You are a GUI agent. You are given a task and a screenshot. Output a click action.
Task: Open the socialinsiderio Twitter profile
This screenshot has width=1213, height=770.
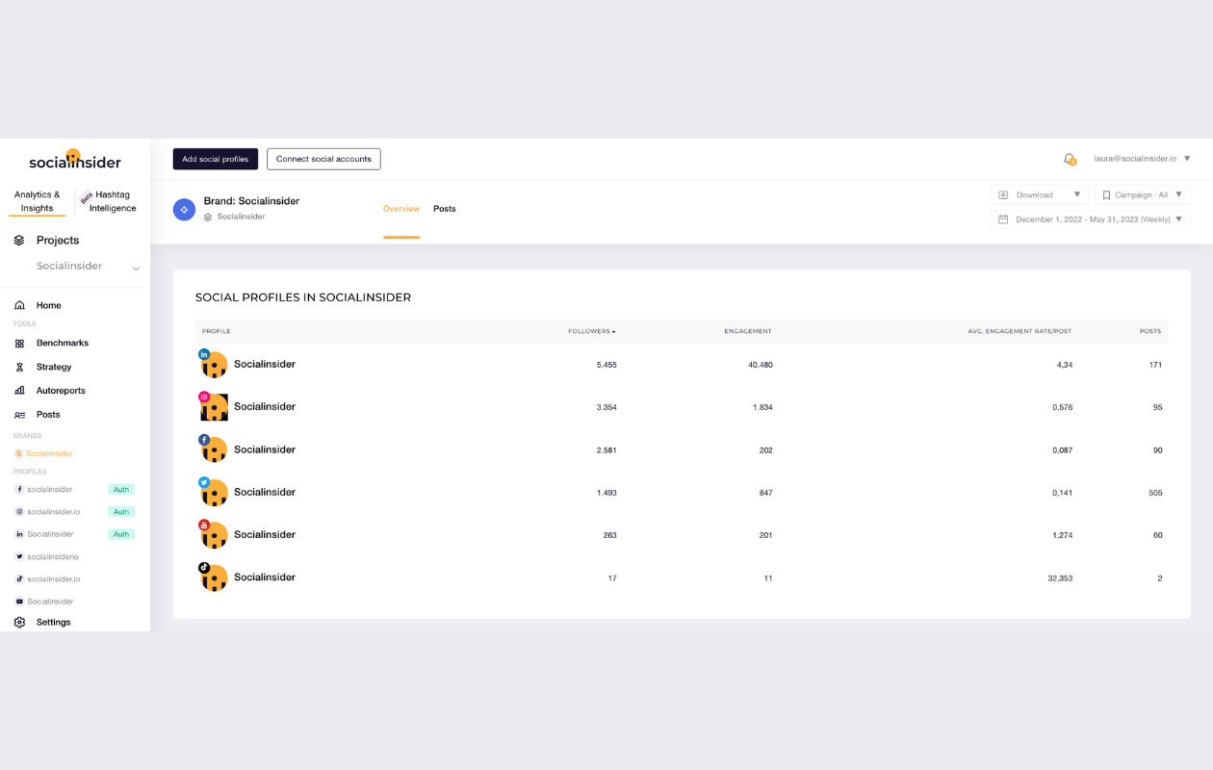[x=53, y=557]
